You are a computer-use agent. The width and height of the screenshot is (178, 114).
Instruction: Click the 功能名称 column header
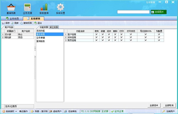pyautogui.click(x=80, y=31)
